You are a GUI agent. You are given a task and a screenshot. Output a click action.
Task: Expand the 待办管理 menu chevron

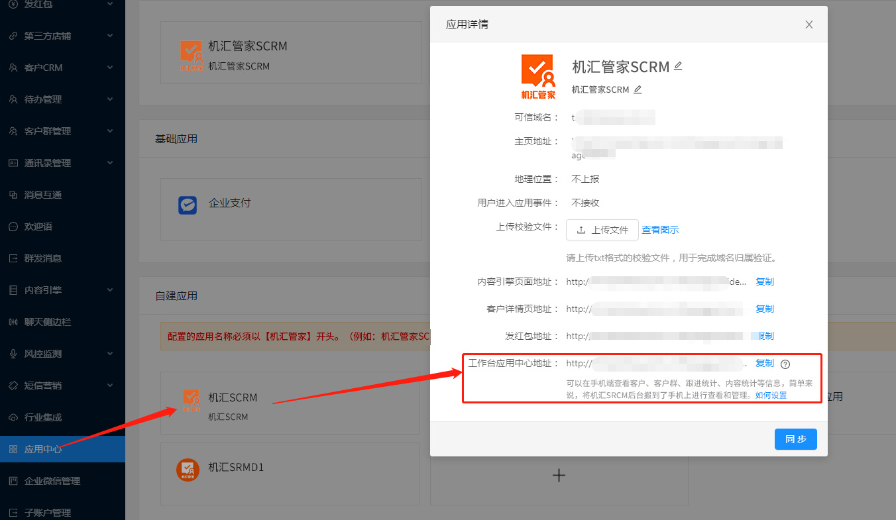pos(110,99)
